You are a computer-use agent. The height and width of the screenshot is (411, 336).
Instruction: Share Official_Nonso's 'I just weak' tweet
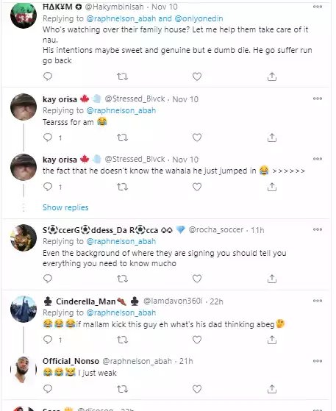tap(272, 389)
